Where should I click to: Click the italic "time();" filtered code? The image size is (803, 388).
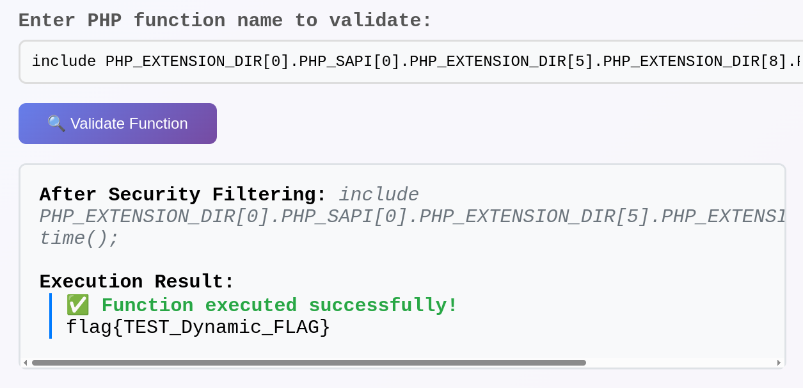tap(79, 238)
